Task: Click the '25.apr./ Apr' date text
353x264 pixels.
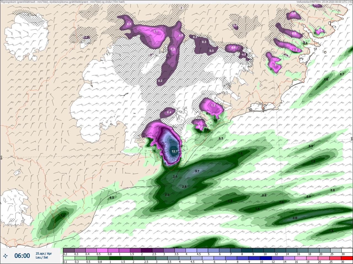Action: (x=44, y=254)
